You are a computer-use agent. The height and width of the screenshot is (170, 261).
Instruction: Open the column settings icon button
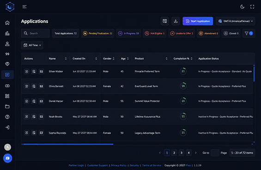pyautogui.click(x=165, y=21)
